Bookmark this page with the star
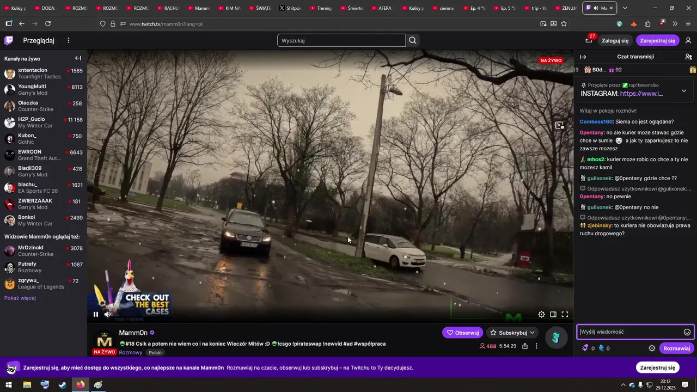 [x=564, y=23]
